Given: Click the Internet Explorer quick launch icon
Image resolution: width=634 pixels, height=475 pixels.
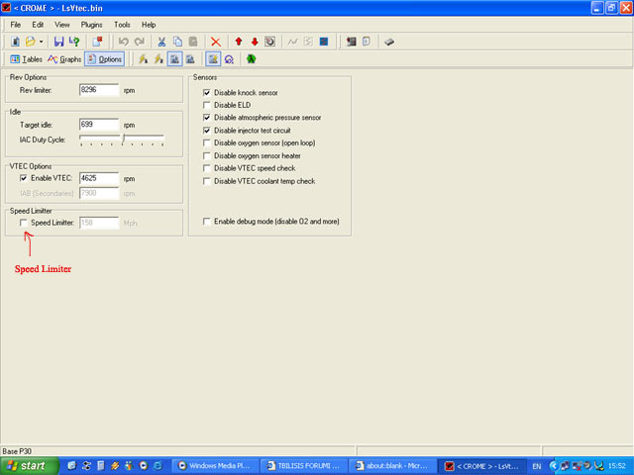Looking at the screenshot, I should [158, 466].
